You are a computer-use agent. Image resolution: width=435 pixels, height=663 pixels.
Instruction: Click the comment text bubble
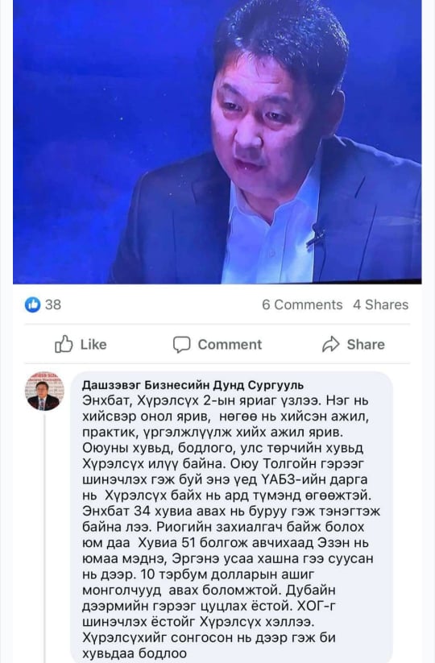(232, 517)
